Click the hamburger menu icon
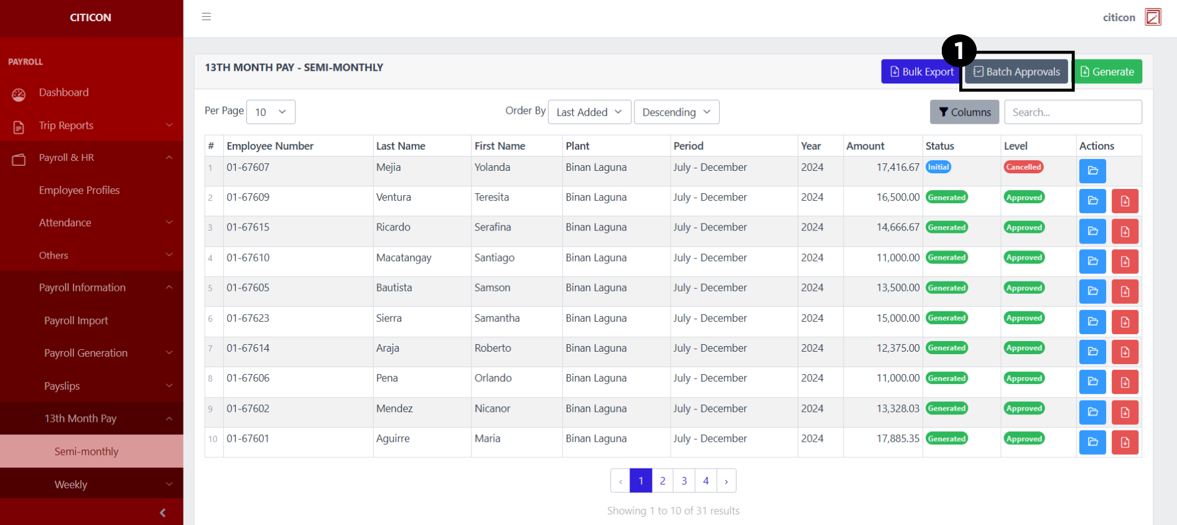 point(207,17)
